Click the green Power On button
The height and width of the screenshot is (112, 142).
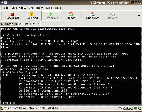pos(51,16)
